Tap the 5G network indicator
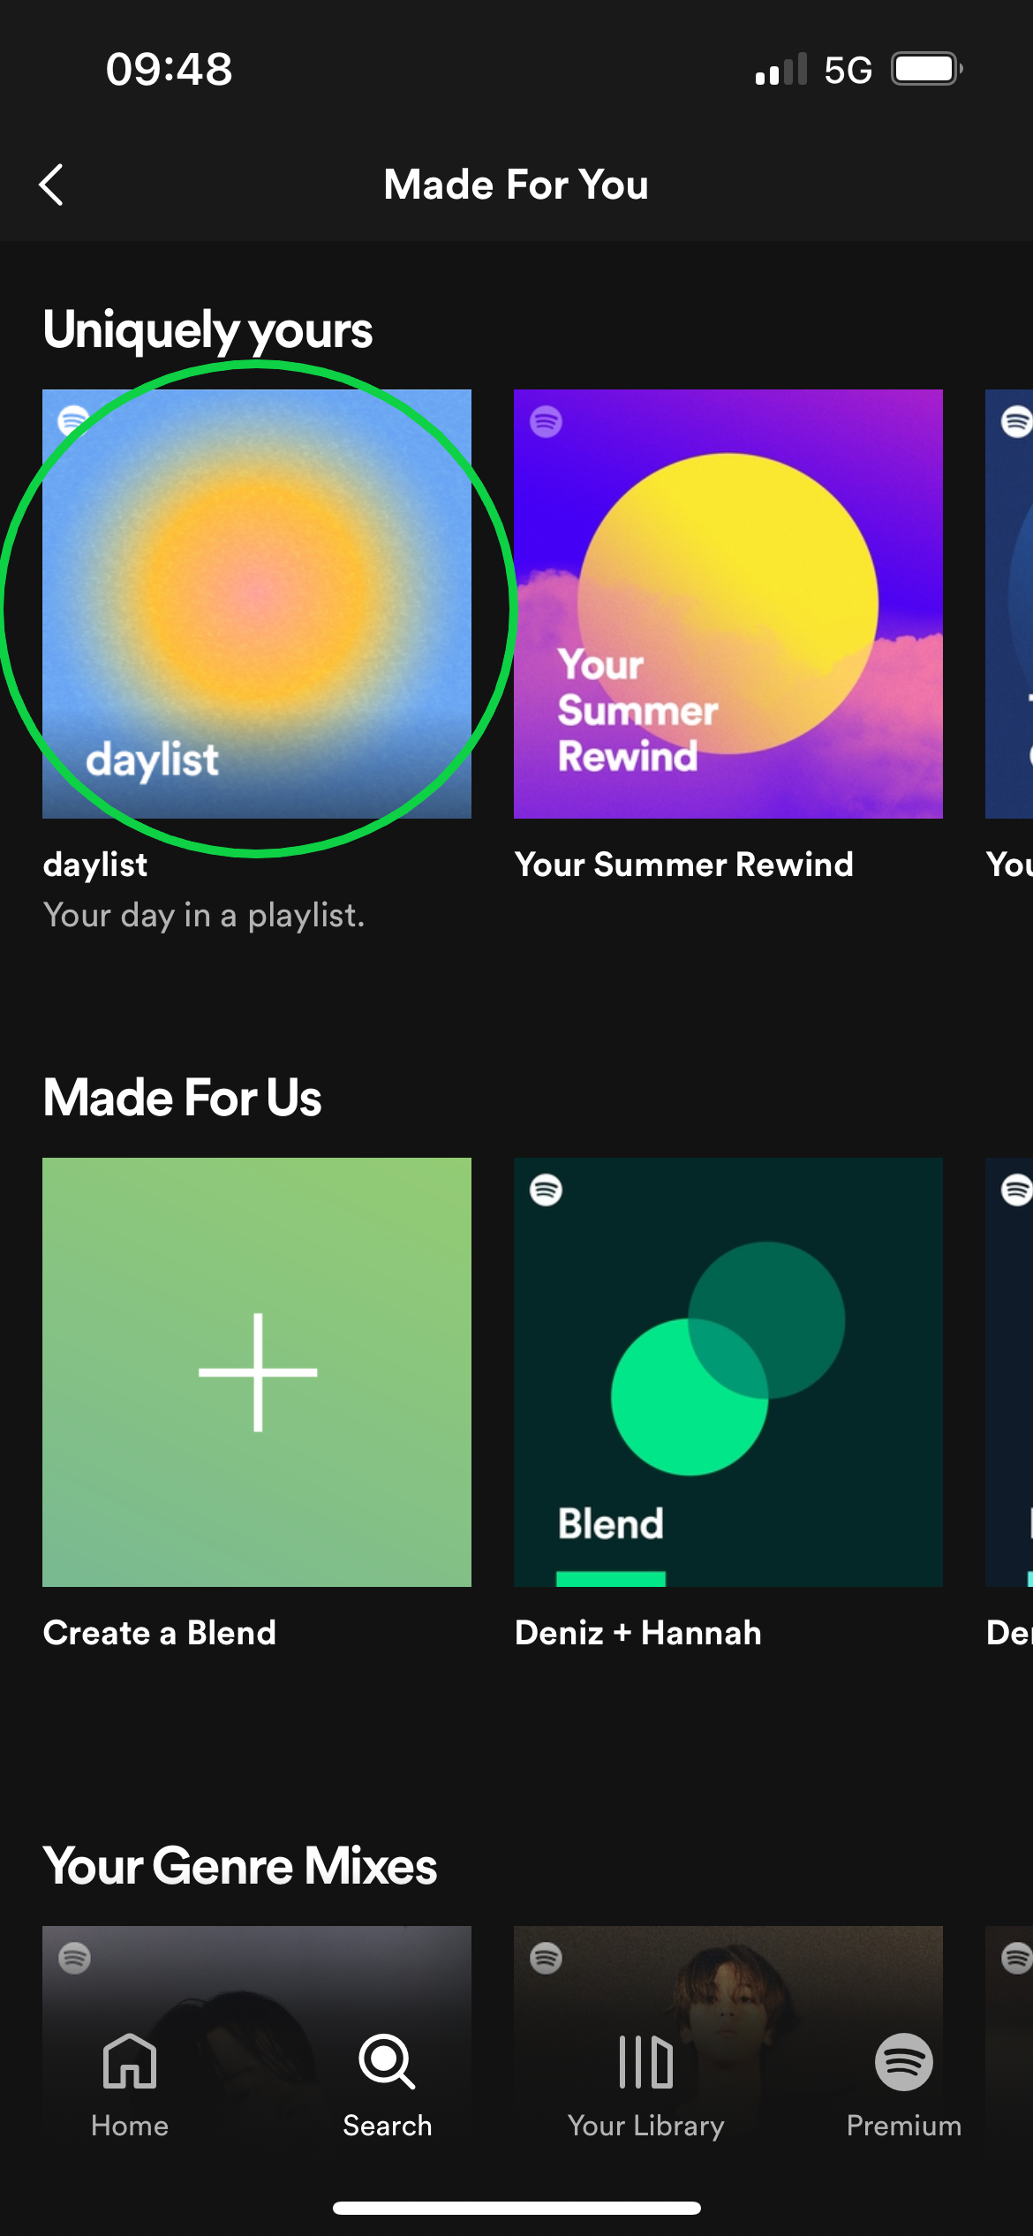Screen dimensions: 1033x2236 point(848,70)
